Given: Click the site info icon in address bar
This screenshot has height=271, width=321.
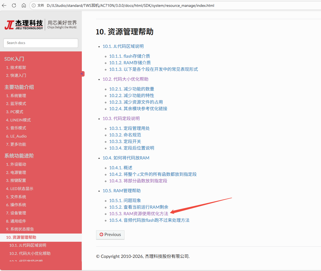Looking at the screenshot, I should click(x=34, y=5).
